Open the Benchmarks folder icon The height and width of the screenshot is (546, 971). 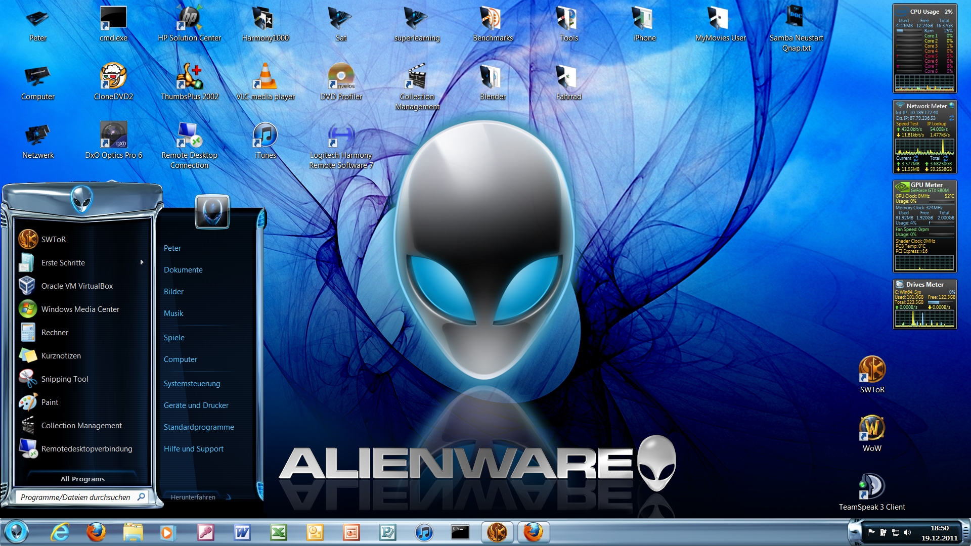click(x=493, y=24)
